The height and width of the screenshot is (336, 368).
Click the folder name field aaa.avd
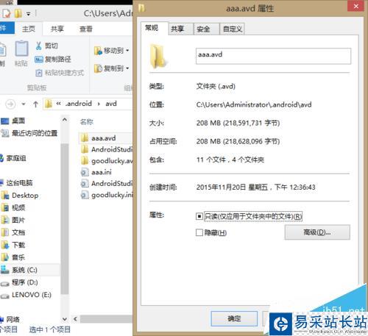click(273, 56)
